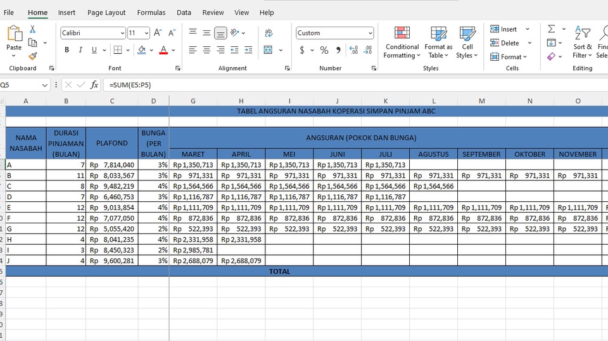This screenshot has width=608, height=341.
Task: Open Conditional Formatting menu
Action: coord(402,42)
